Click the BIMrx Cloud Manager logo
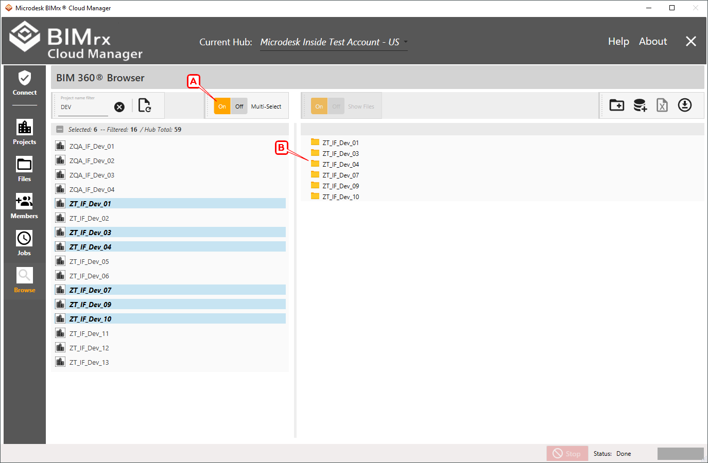Screen dimensions: 708x463 [x=76, y=41]
